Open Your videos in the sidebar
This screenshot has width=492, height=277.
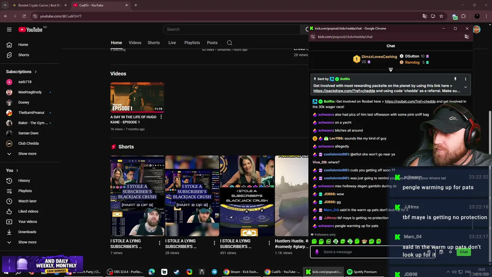coord(28,222)
